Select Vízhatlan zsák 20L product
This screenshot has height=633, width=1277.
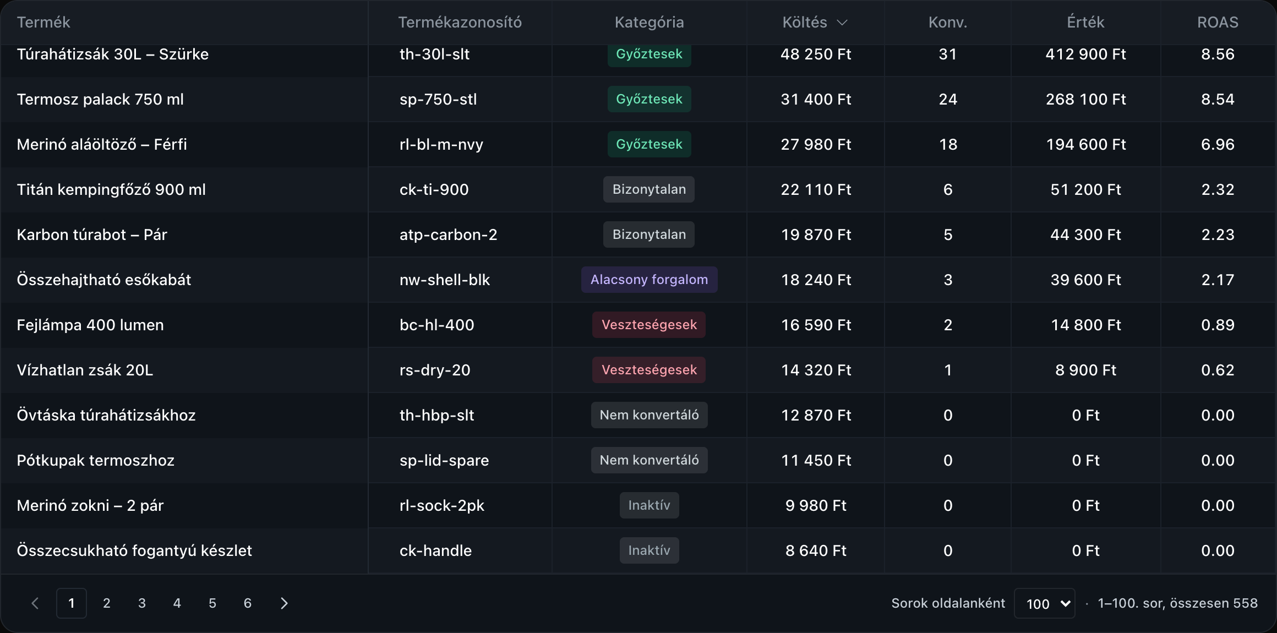pyautogui.click(x=85, y=370)
